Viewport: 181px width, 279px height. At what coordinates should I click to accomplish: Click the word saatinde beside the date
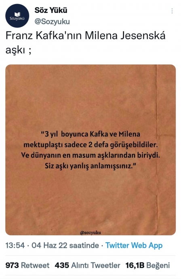coord(84,245)
